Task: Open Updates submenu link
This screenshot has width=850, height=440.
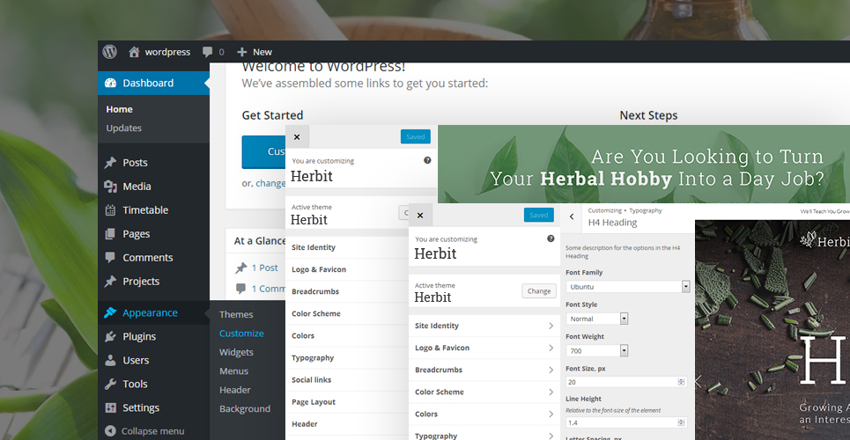Action: [x=123, y=128]
